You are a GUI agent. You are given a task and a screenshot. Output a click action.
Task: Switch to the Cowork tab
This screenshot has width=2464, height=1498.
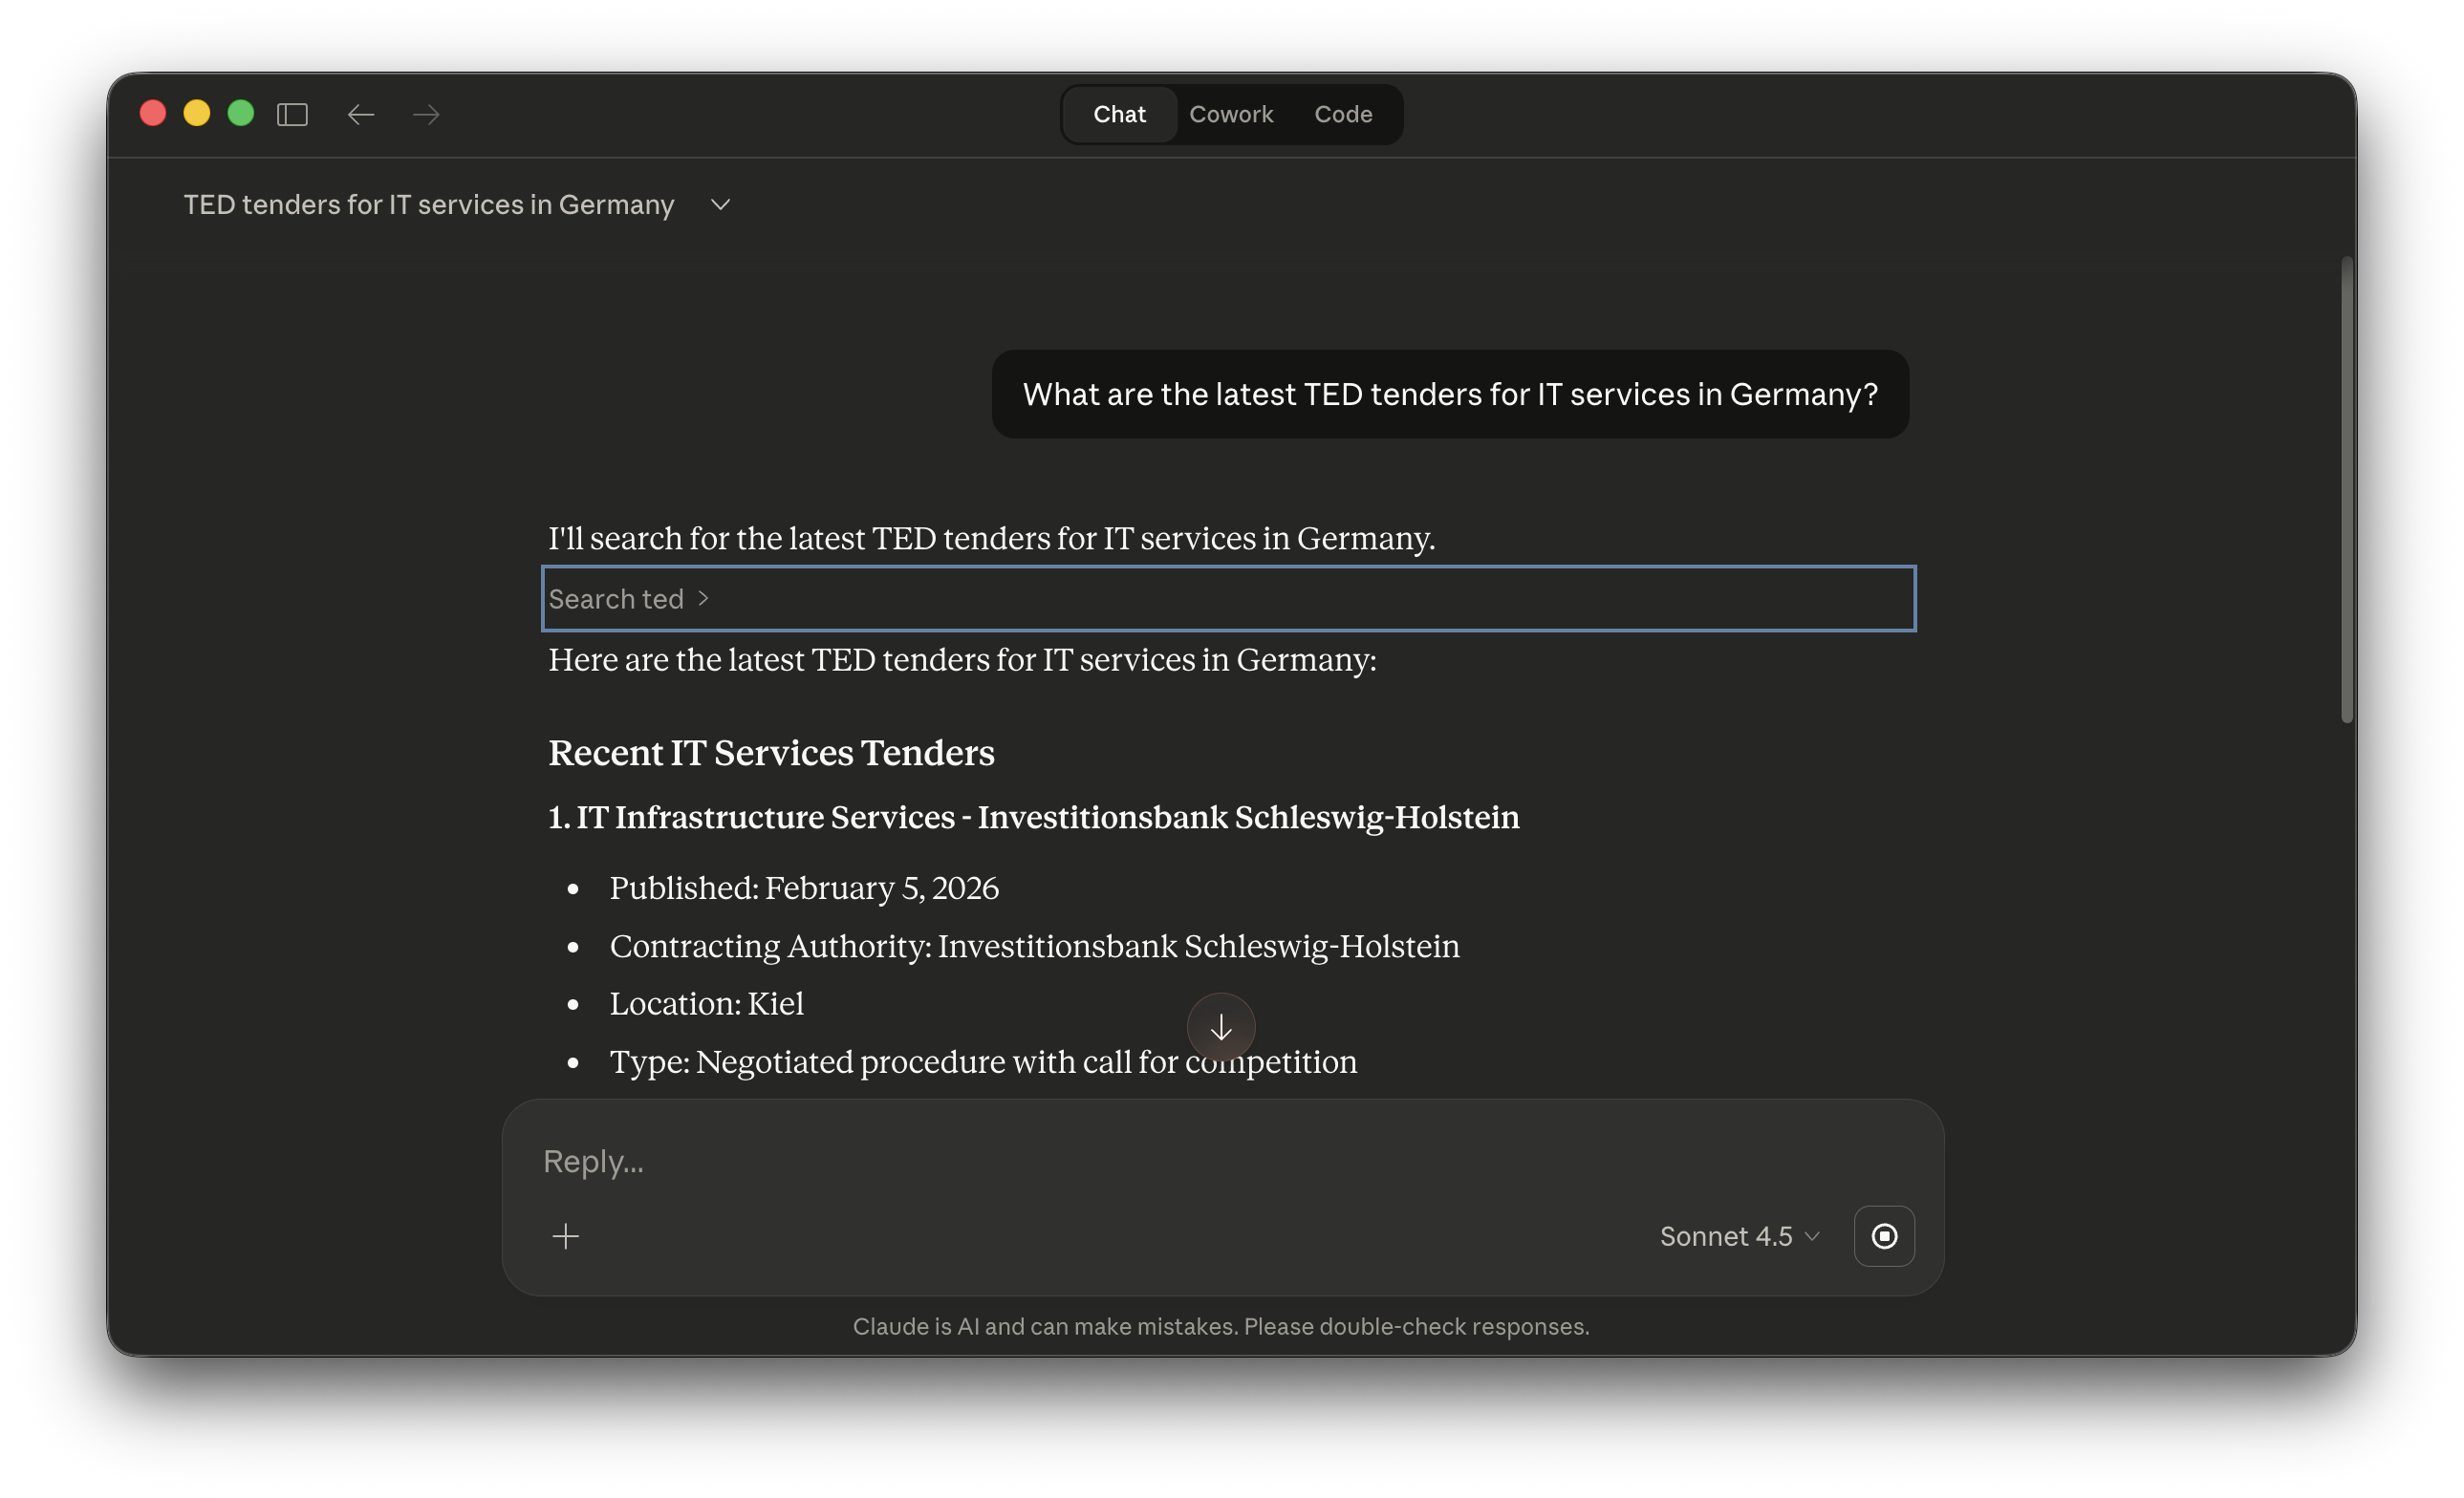(x=1231, y=114)
